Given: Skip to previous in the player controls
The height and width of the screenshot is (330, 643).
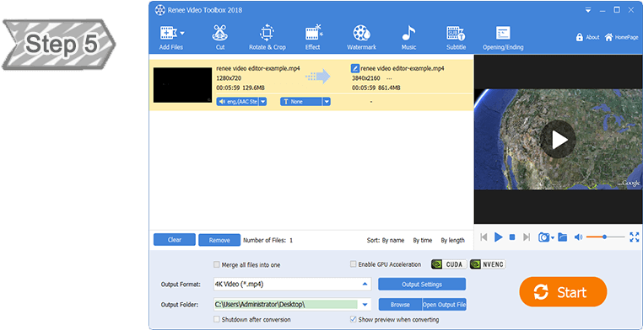Looking at the screenshot, I should pyautogui.click(x=484, y=237).
